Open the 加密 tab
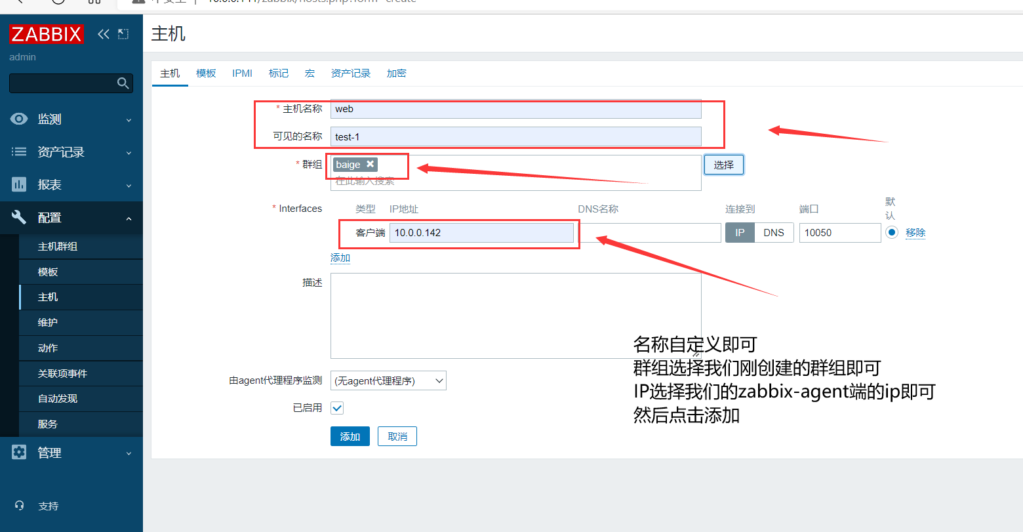 396,73
